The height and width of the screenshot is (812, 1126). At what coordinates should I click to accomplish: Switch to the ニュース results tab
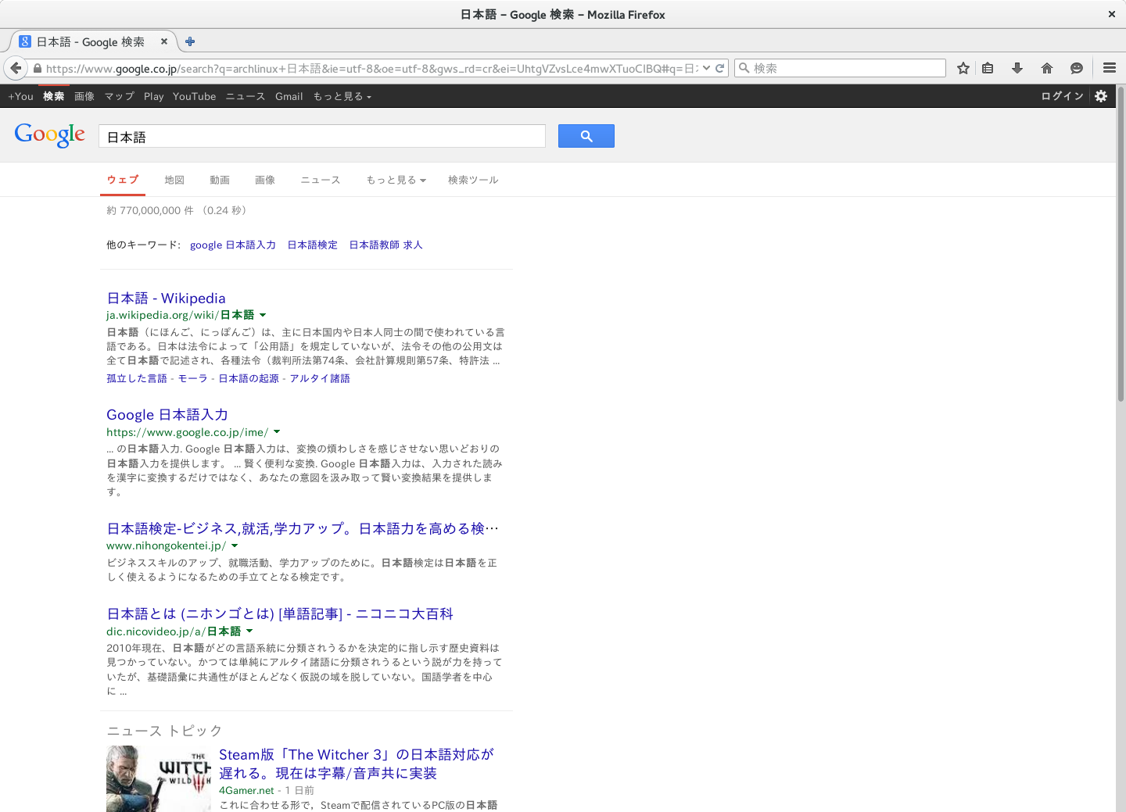321,180
